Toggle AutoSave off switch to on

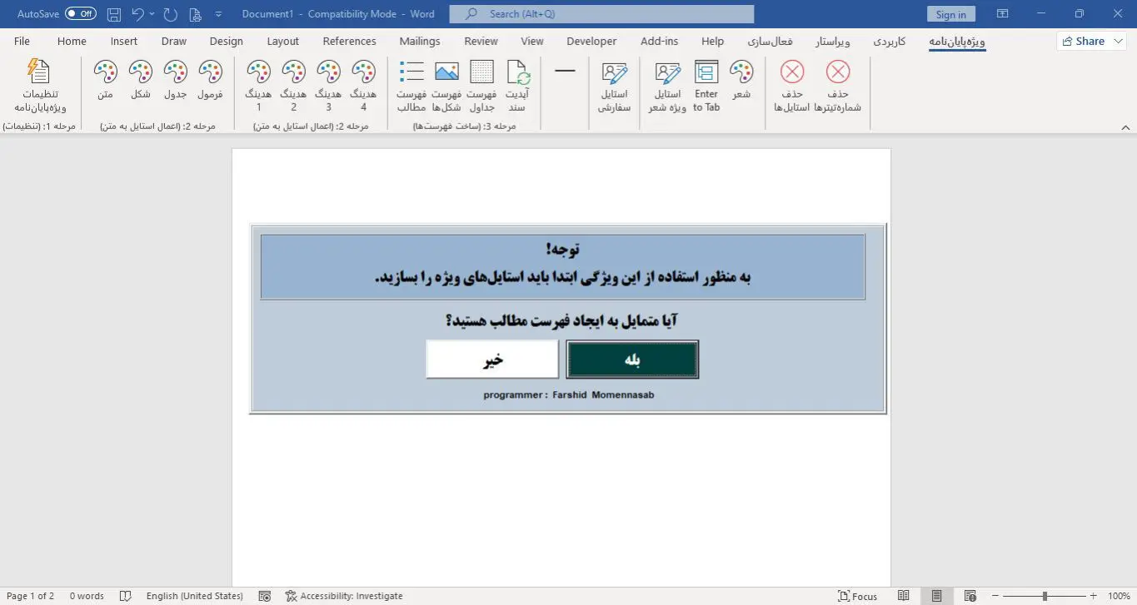(x=80, y=13)
